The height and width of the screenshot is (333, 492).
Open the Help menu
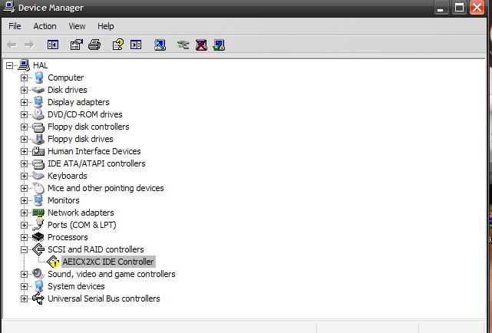coord(105,26)
